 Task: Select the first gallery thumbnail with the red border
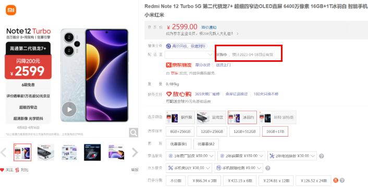22,152
